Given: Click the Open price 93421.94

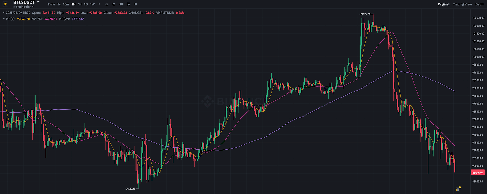Looking at the screenshot, I should pos(49,13).
